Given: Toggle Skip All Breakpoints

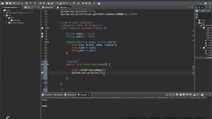Looking at the screenshot, I should pyautogui.click(x=18, y=3).
